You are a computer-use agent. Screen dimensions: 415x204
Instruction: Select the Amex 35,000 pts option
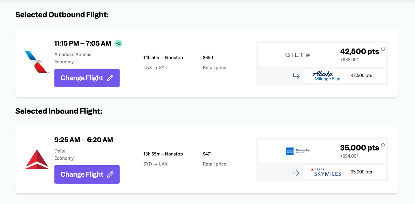(x=359, y=148)
